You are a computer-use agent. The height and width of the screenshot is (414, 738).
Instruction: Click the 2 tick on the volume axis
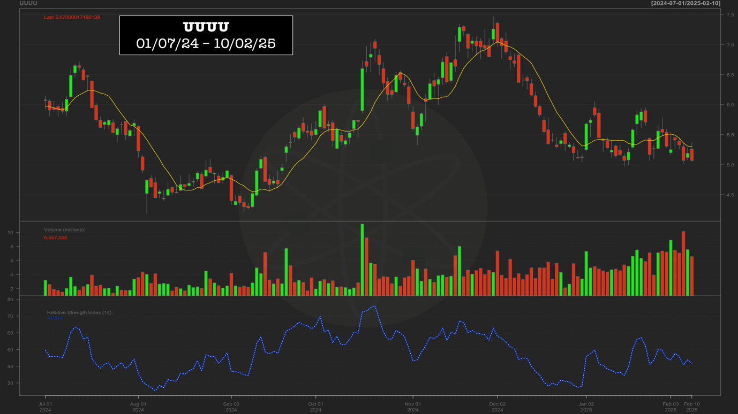(x=11, y=289)
